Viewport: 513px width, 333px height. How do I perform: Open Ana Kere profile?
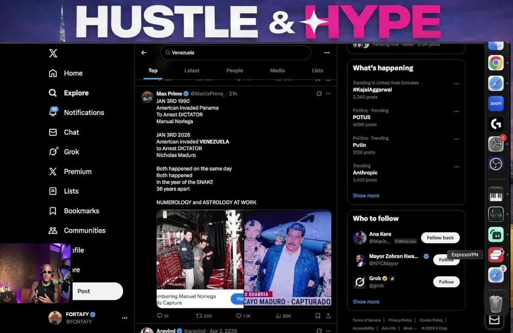coord(380,234)
